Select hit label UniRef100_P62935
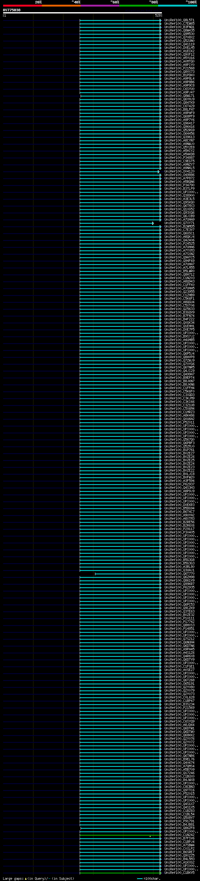The height and width of the screenshot is (881, 200). point(179,588)
